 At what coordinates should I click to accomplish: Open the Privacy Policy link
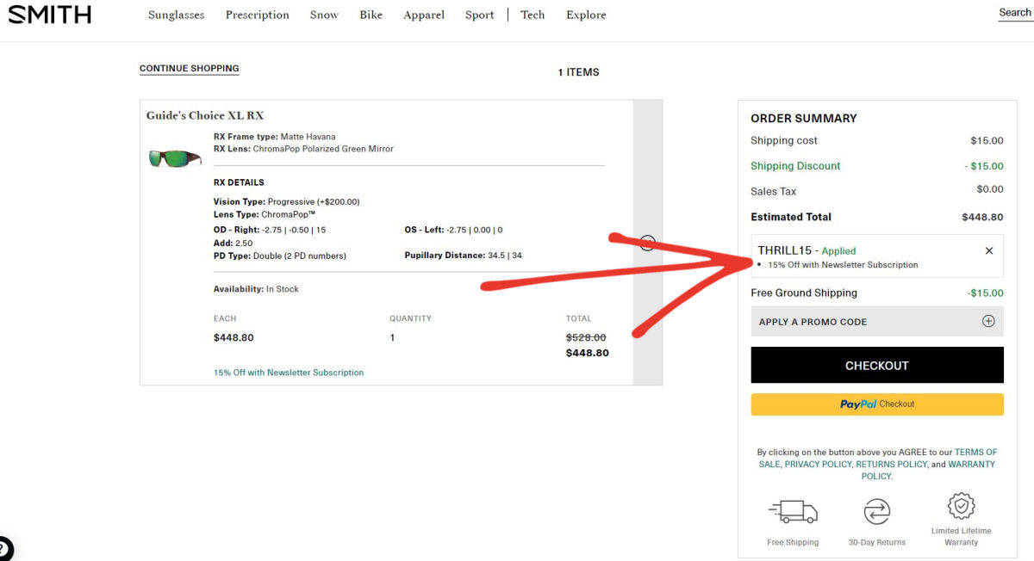pyautogui.click(x=816, y=464)
